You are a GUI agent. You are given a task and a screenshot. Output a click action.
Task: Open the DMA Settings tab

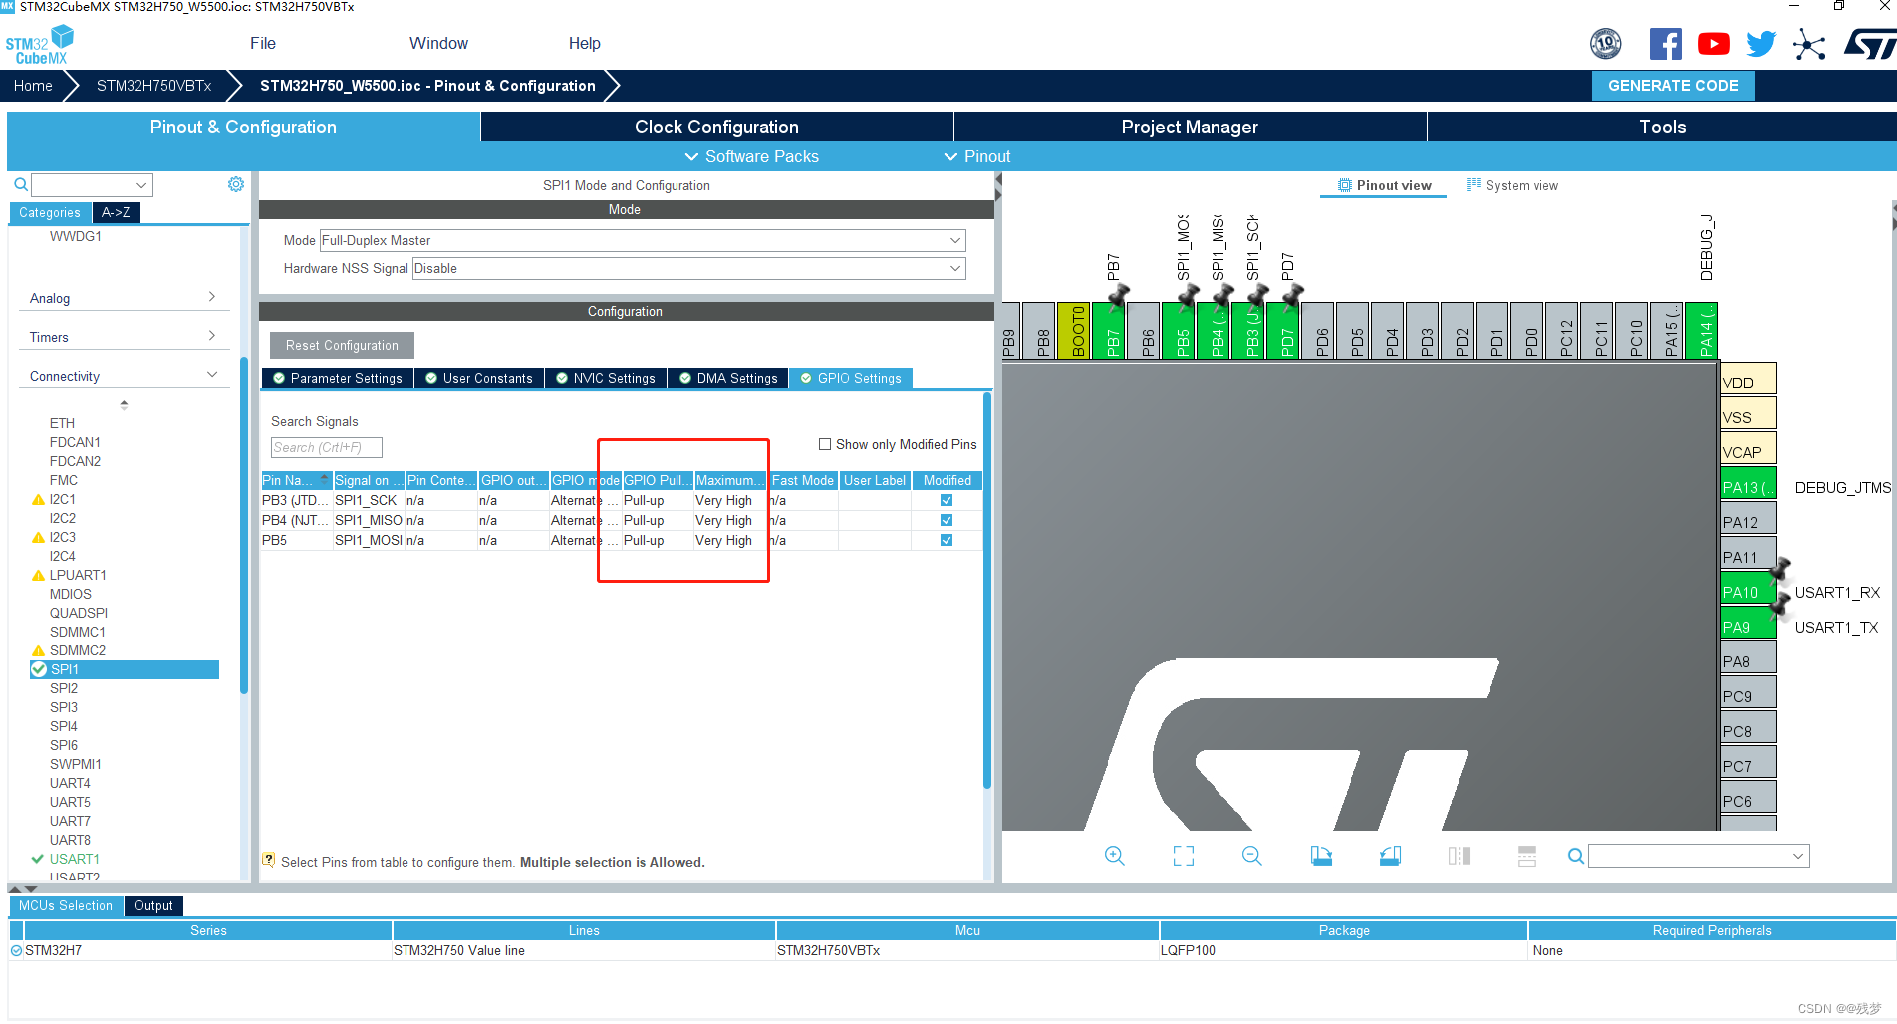(728, 378)
